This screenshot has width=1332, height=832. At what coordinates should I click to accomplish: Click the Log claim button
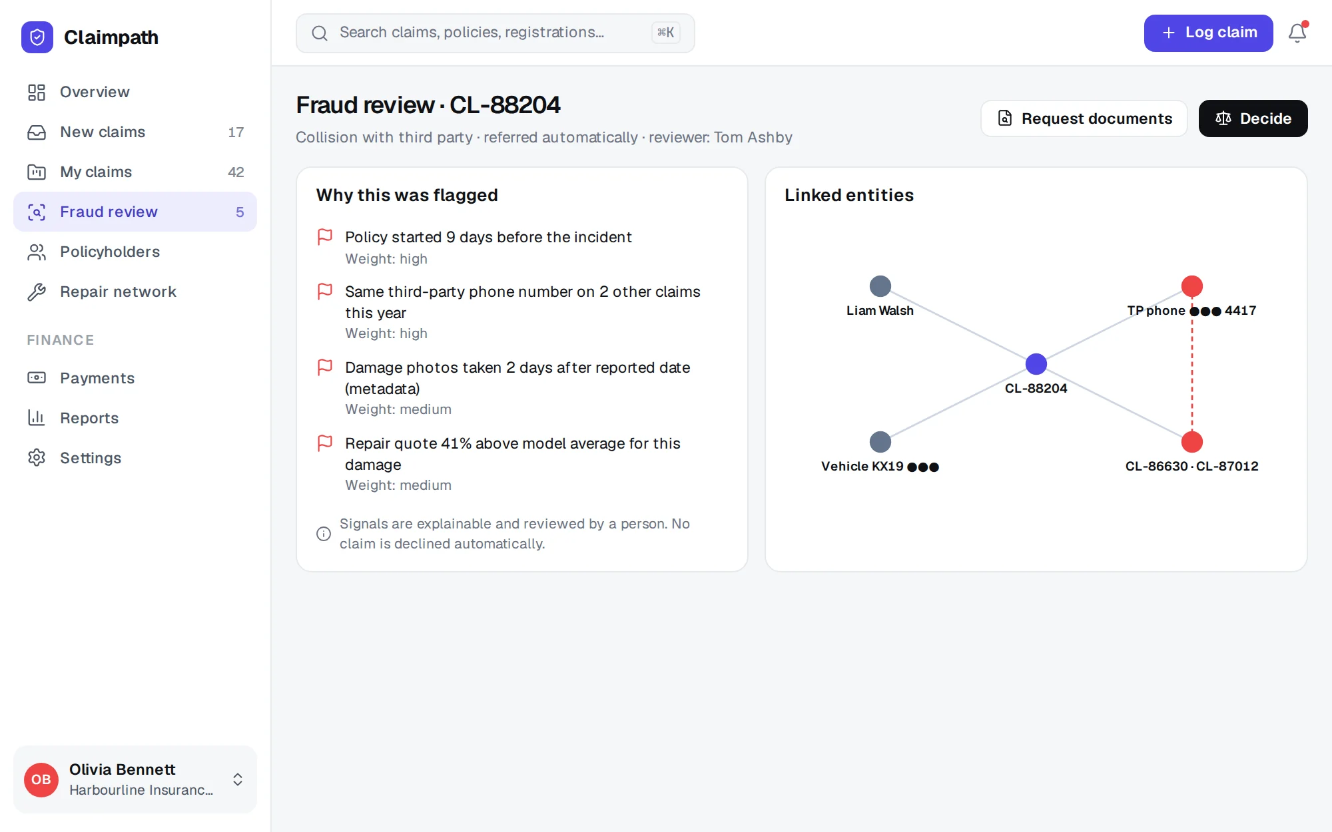pos(1208,33)
